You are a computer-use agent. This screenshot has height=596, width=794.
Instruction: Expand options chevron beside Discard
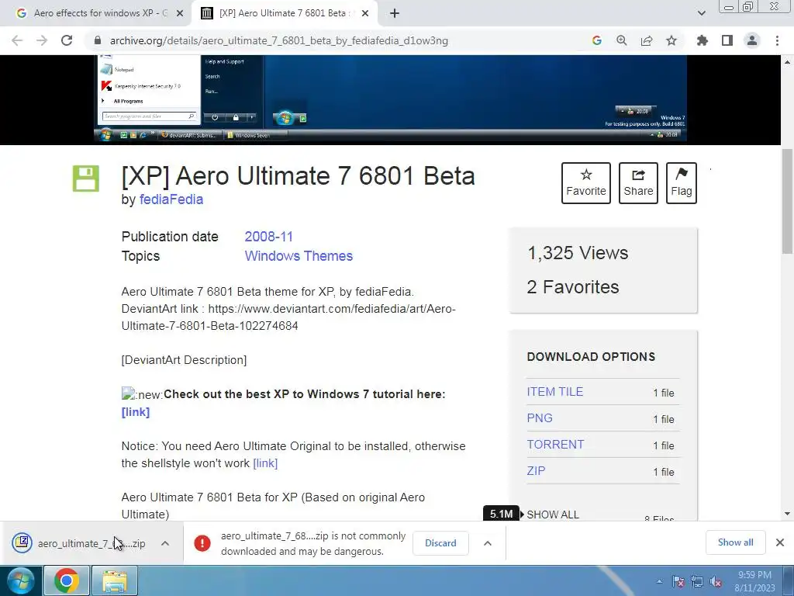point(488,543)
